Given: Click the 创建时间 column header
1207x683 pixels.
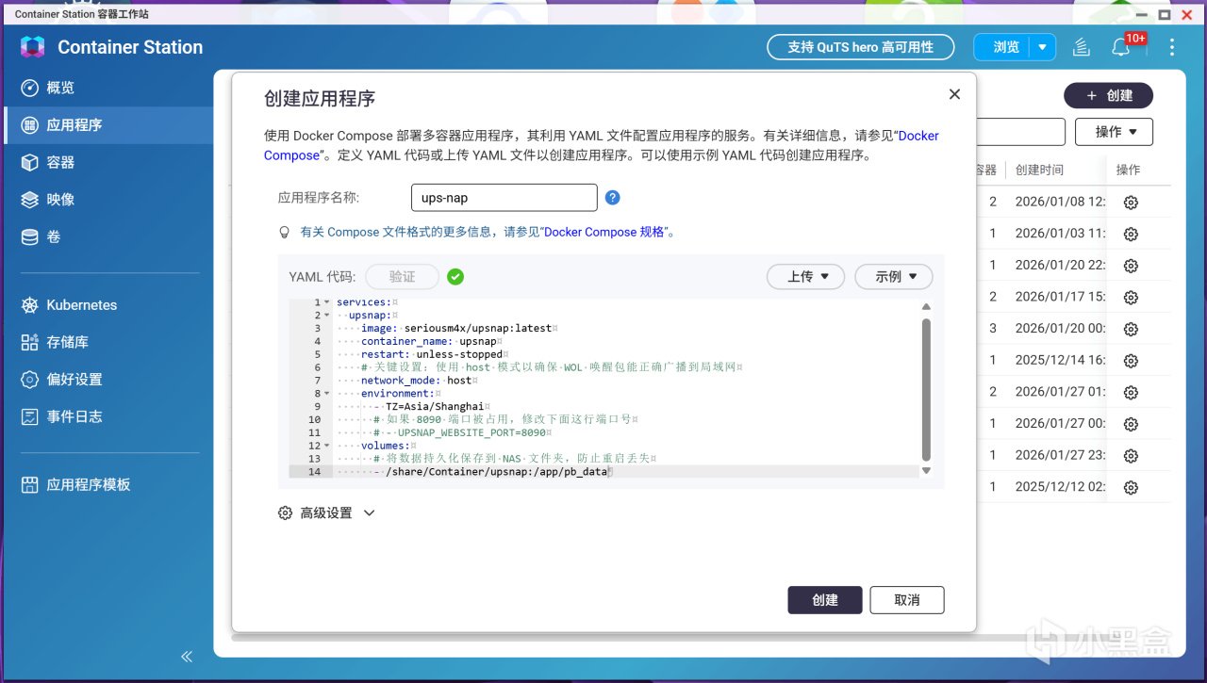Looking at the screenshot, I should click(1039, 170).
